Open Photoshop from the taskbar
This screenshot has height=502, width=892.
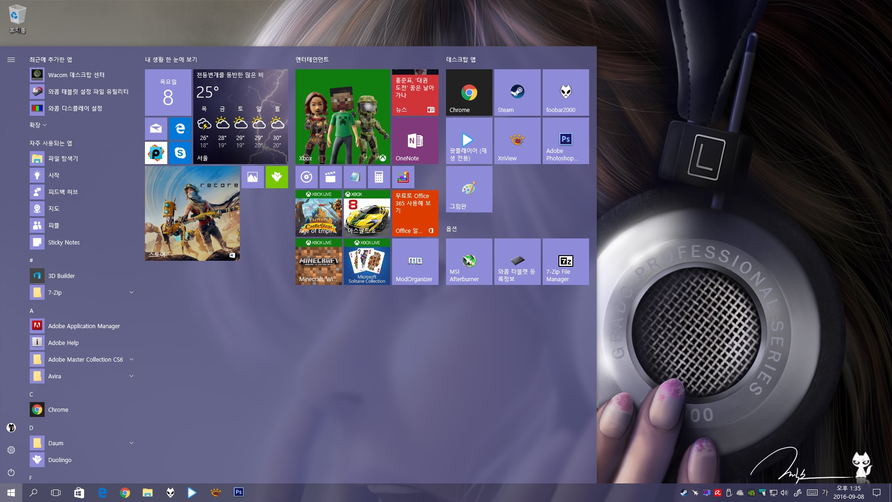[238, 492]
